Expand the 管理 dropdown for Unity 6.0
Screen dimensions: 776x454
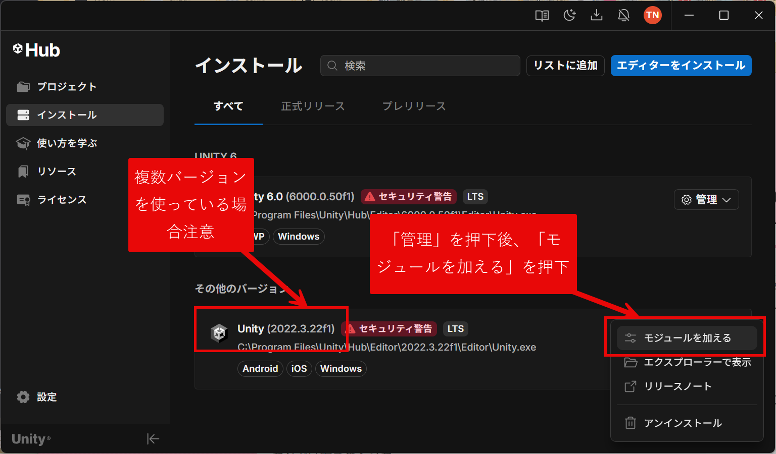point(706,200)
